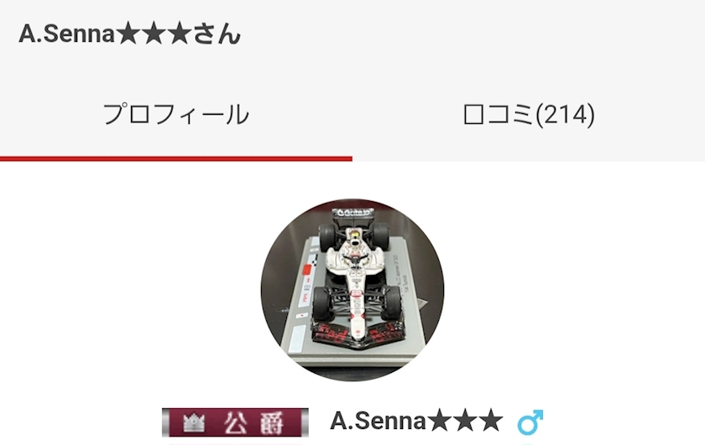Click the blue male gender symbol
The height and width of the screenshot is (445, 705).
point(530,422)
